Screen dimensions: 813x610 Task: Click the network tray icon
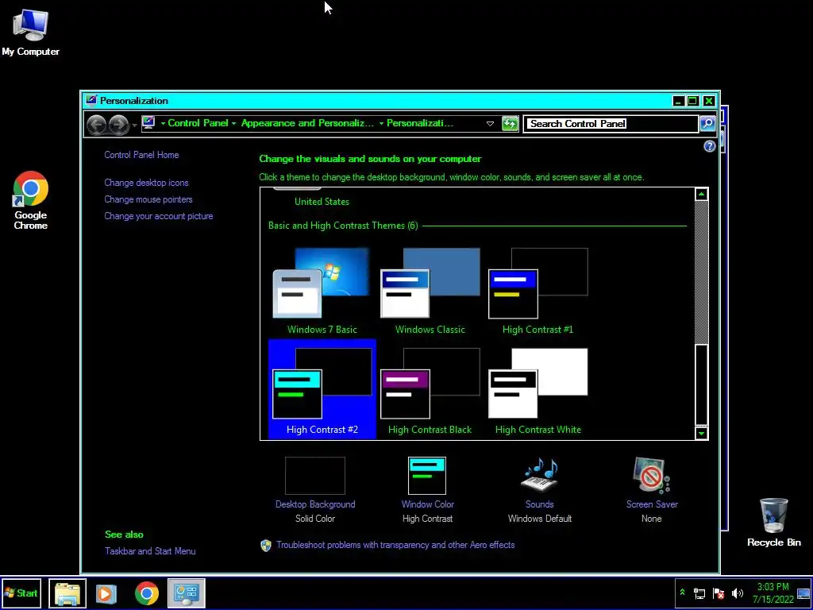699,593
